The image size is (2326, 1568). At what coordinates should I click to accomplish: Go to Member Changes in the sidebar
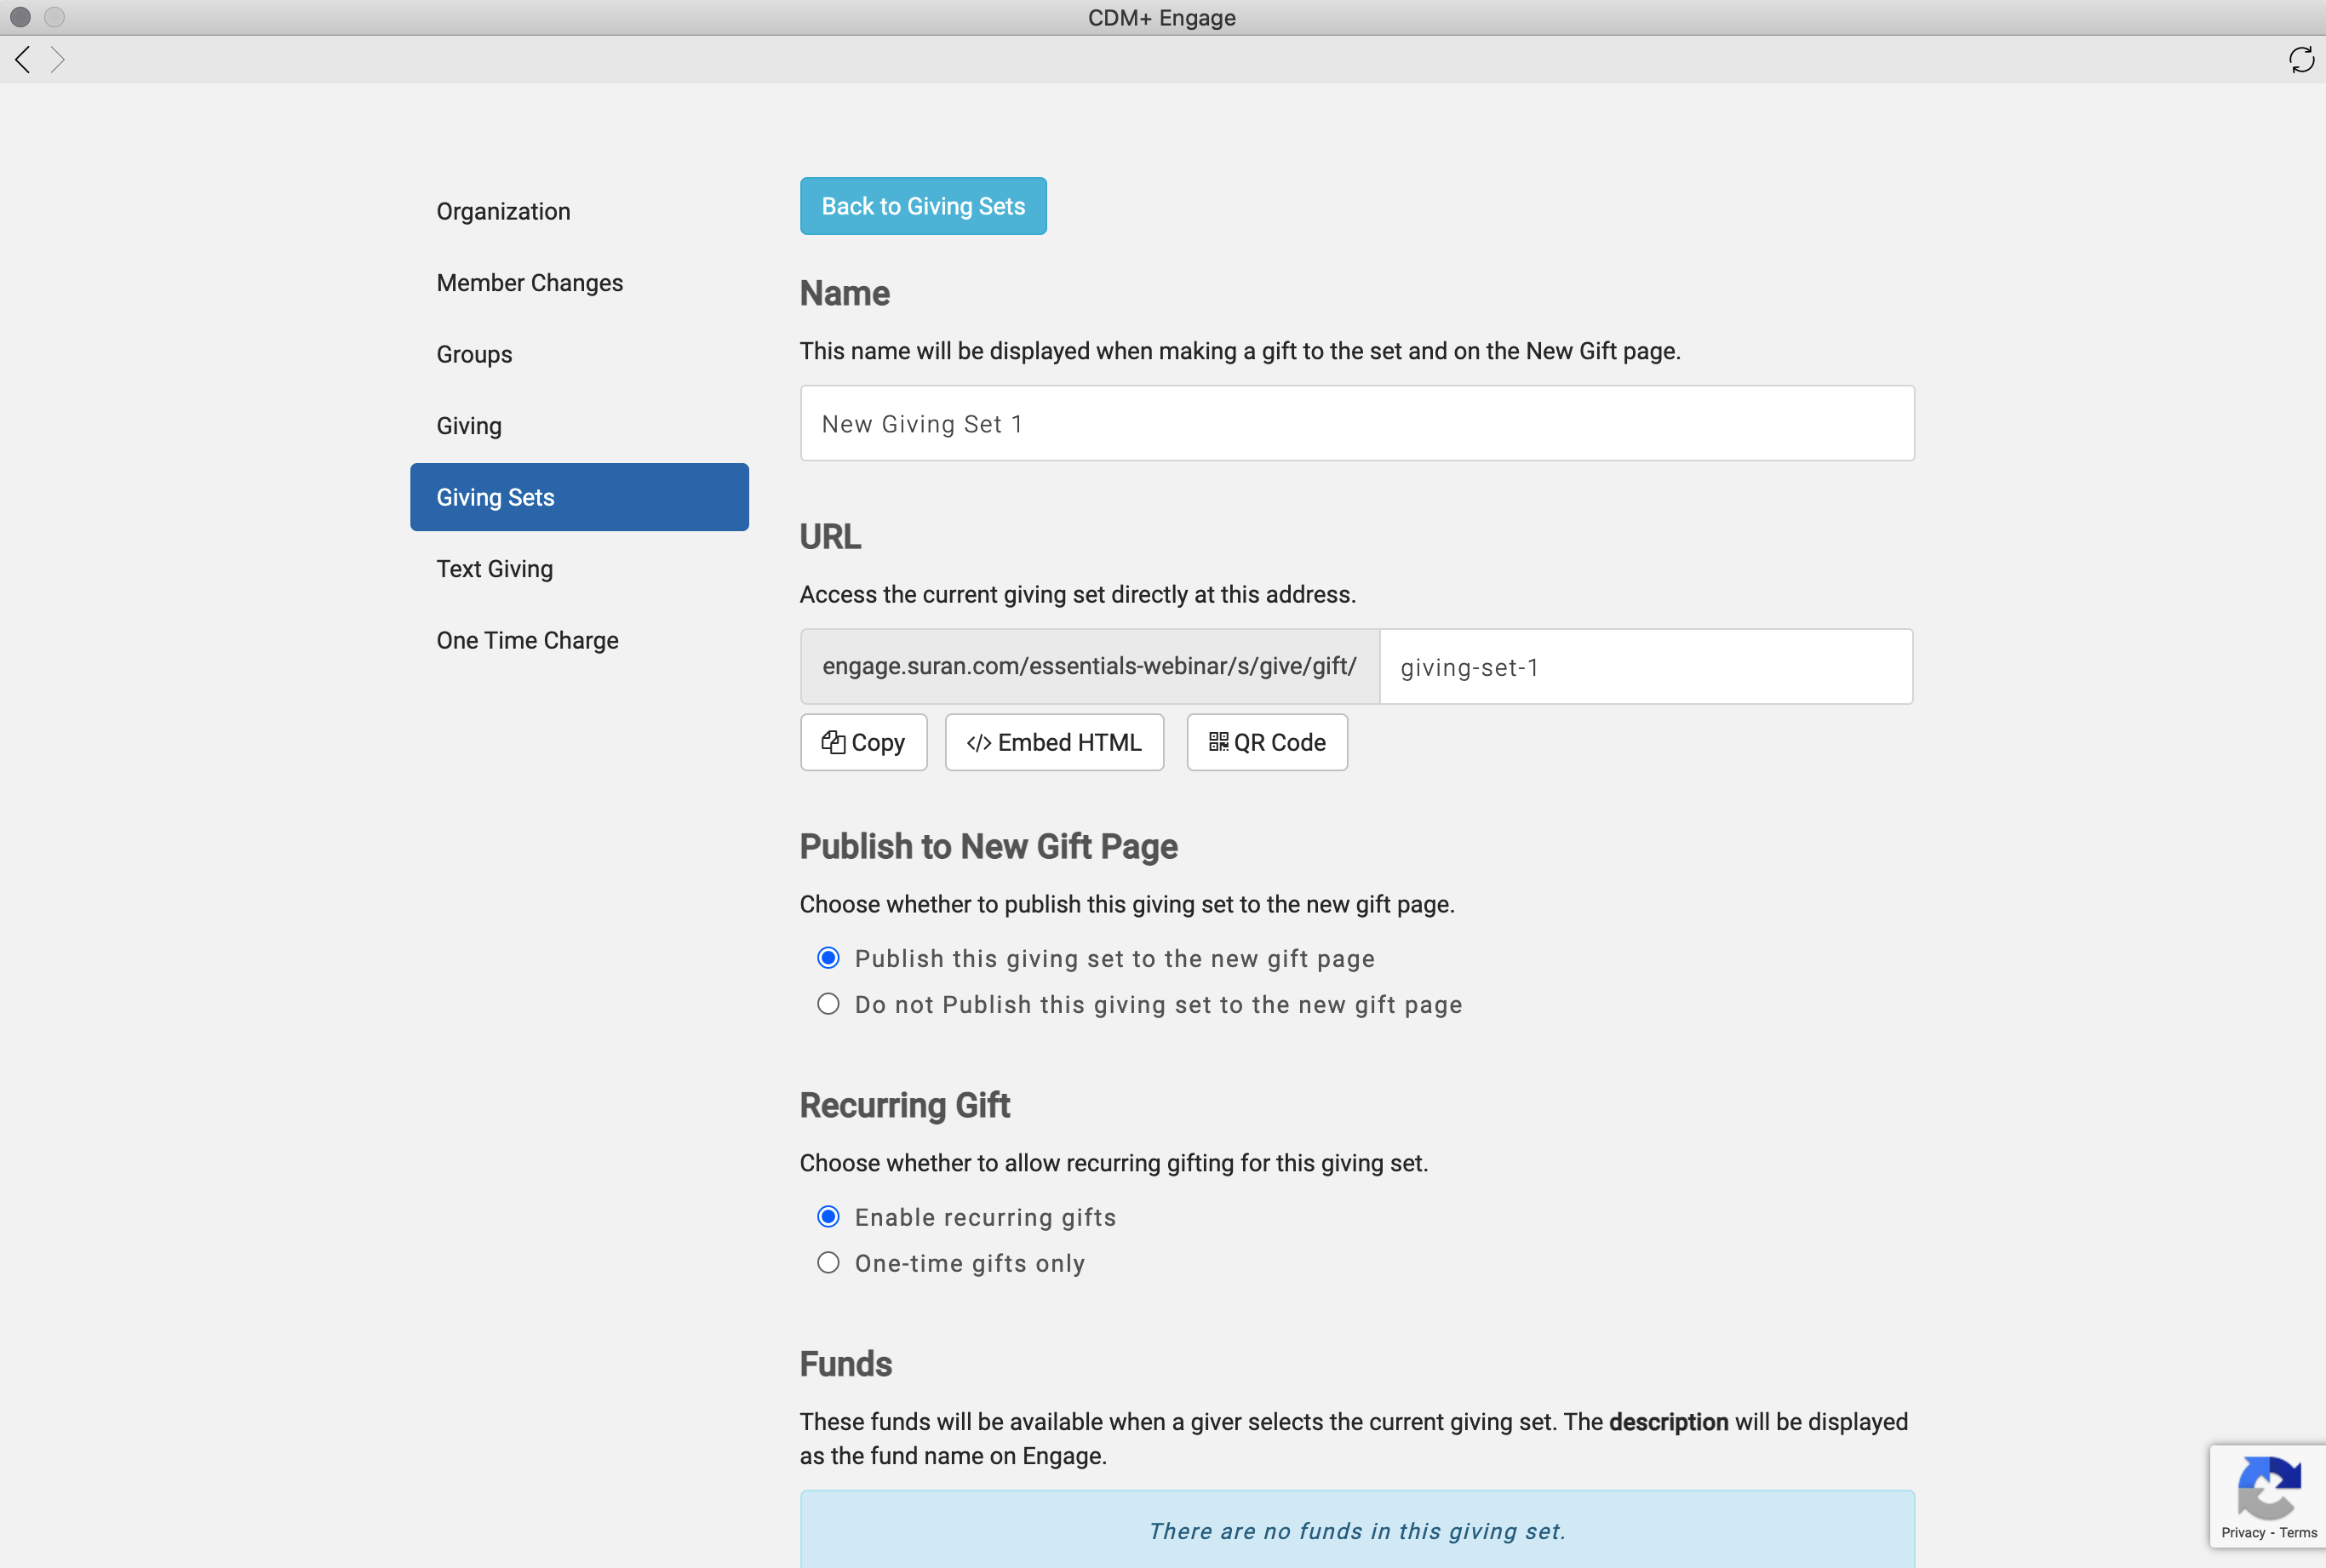[x=529, y=283]
